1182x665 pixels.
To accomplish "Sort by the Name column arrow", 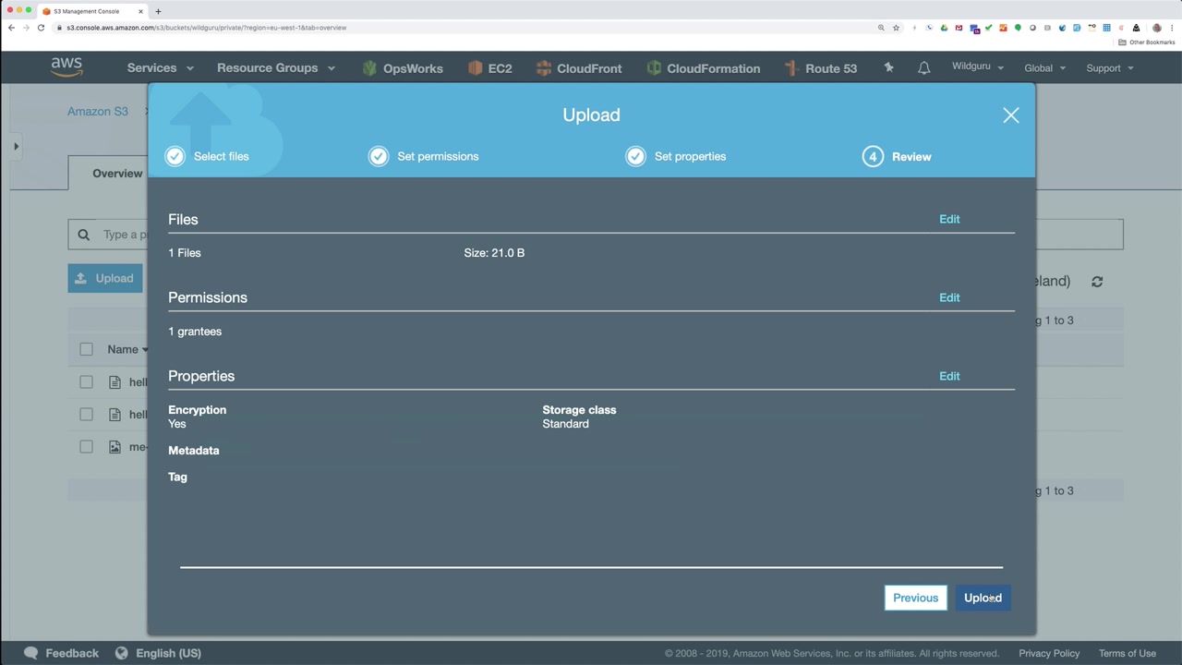I will (x=145, y=350).
